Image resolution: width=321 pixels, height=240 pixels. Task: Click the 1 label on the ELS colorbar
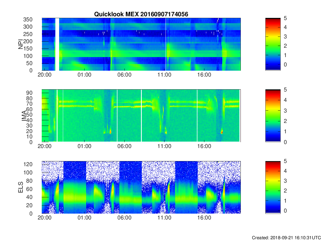285,201
